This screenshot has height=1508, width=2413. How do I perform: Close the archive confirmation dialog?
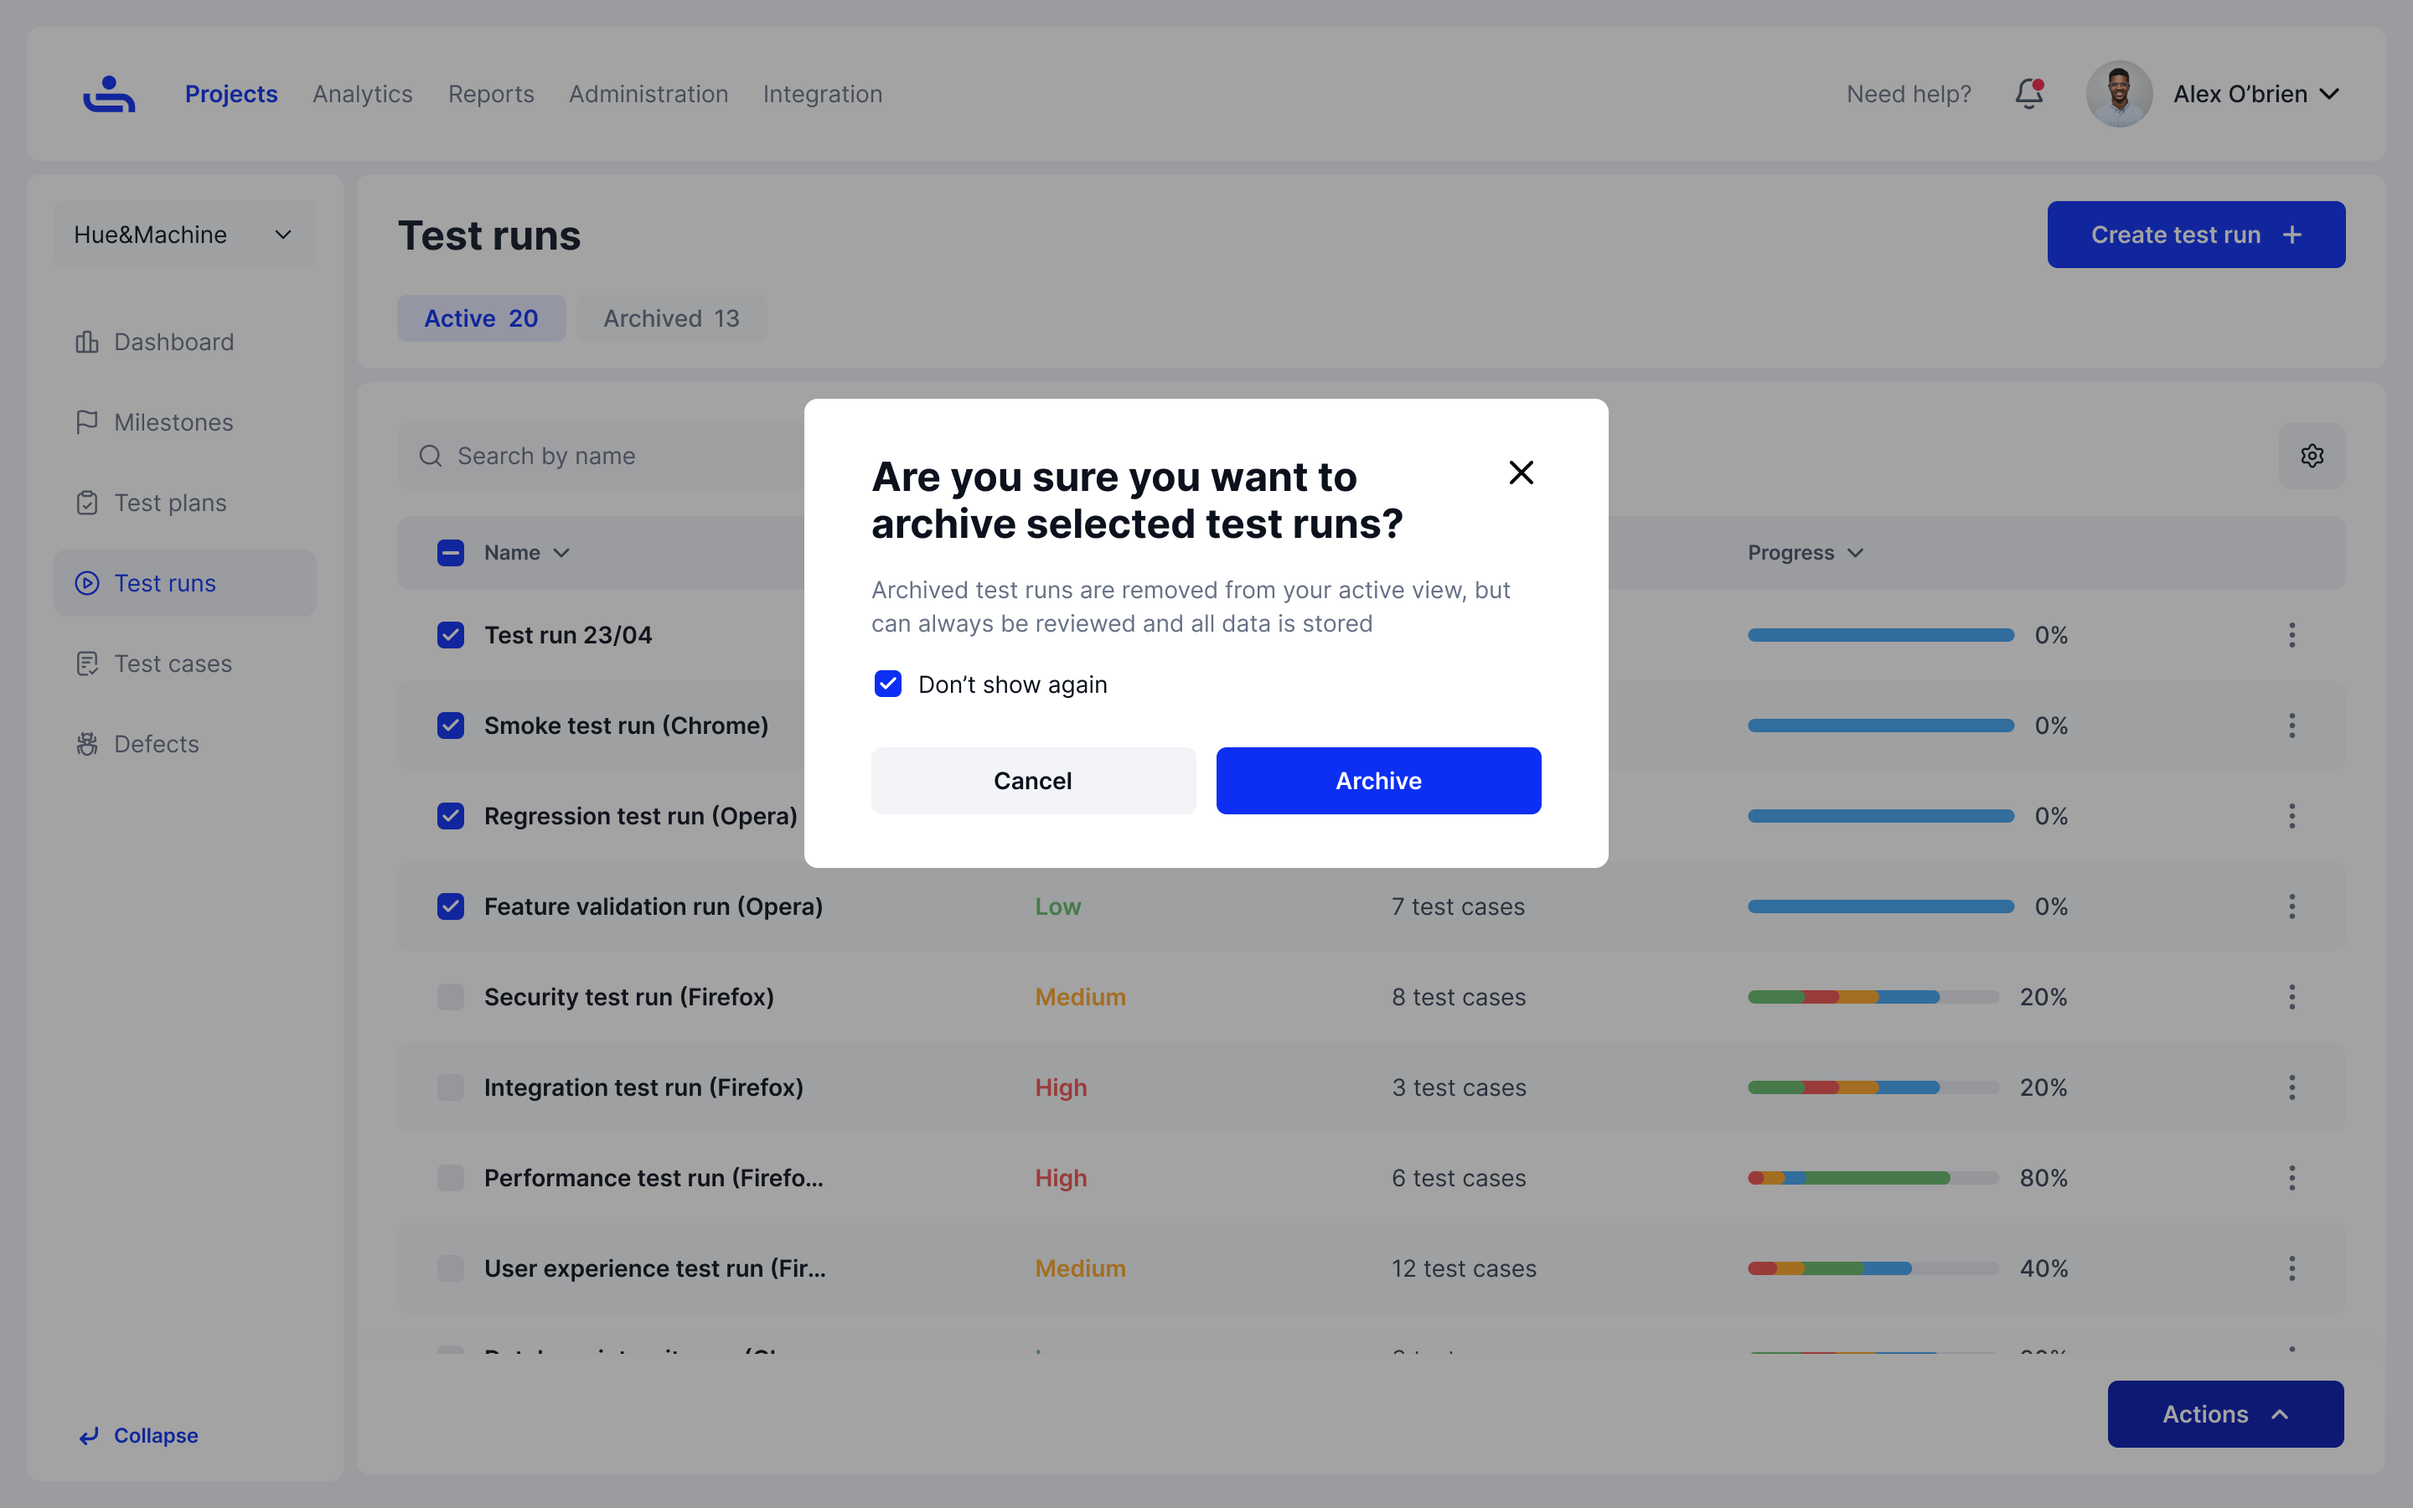click(x=1521, y=473)
